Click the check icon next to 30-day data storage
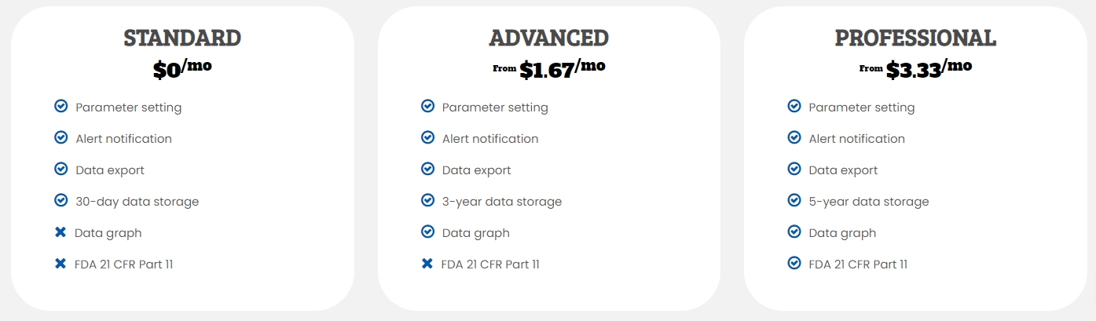 coord(61,200)
